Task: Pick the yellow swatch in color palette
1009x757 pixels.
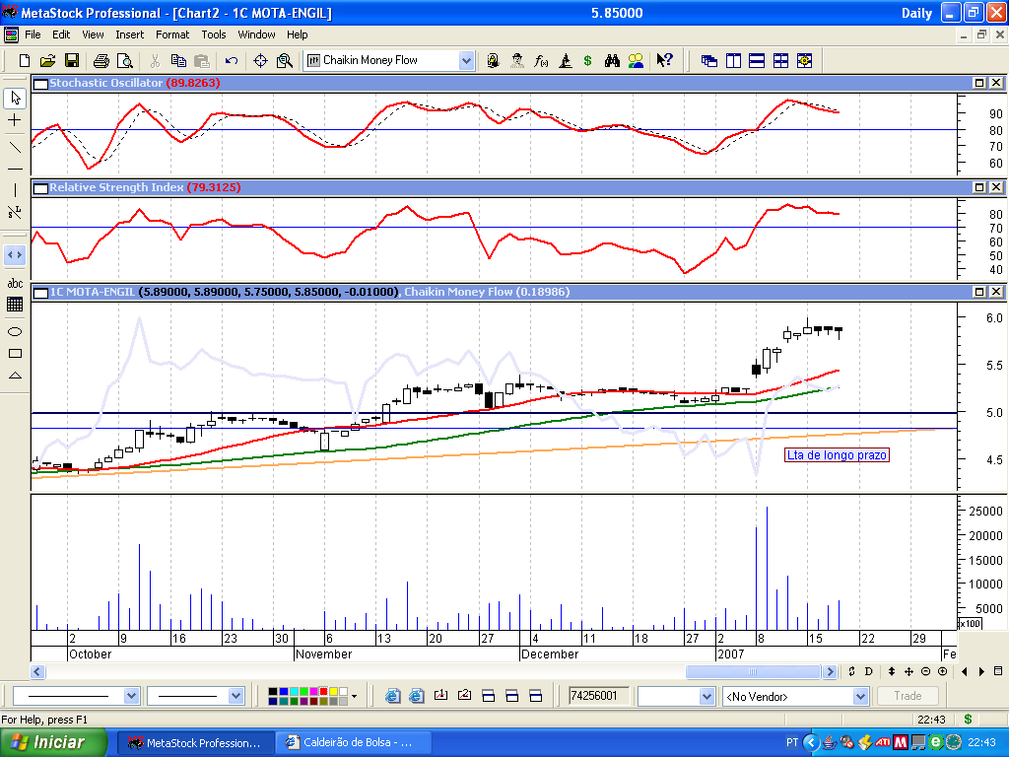Action: click(332, 691)
